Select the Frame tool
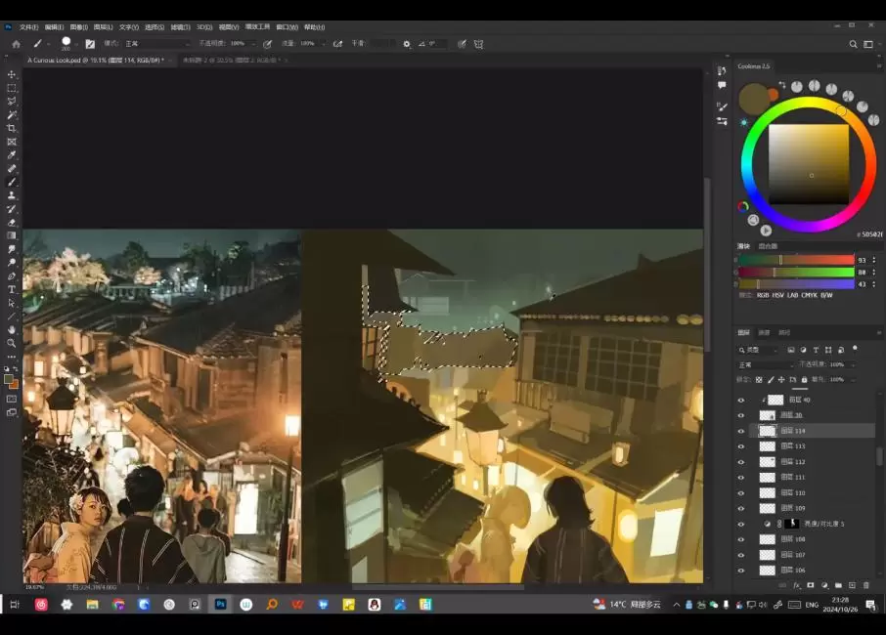Viewport: 886px width, 635px height. (x=12, y=142)
